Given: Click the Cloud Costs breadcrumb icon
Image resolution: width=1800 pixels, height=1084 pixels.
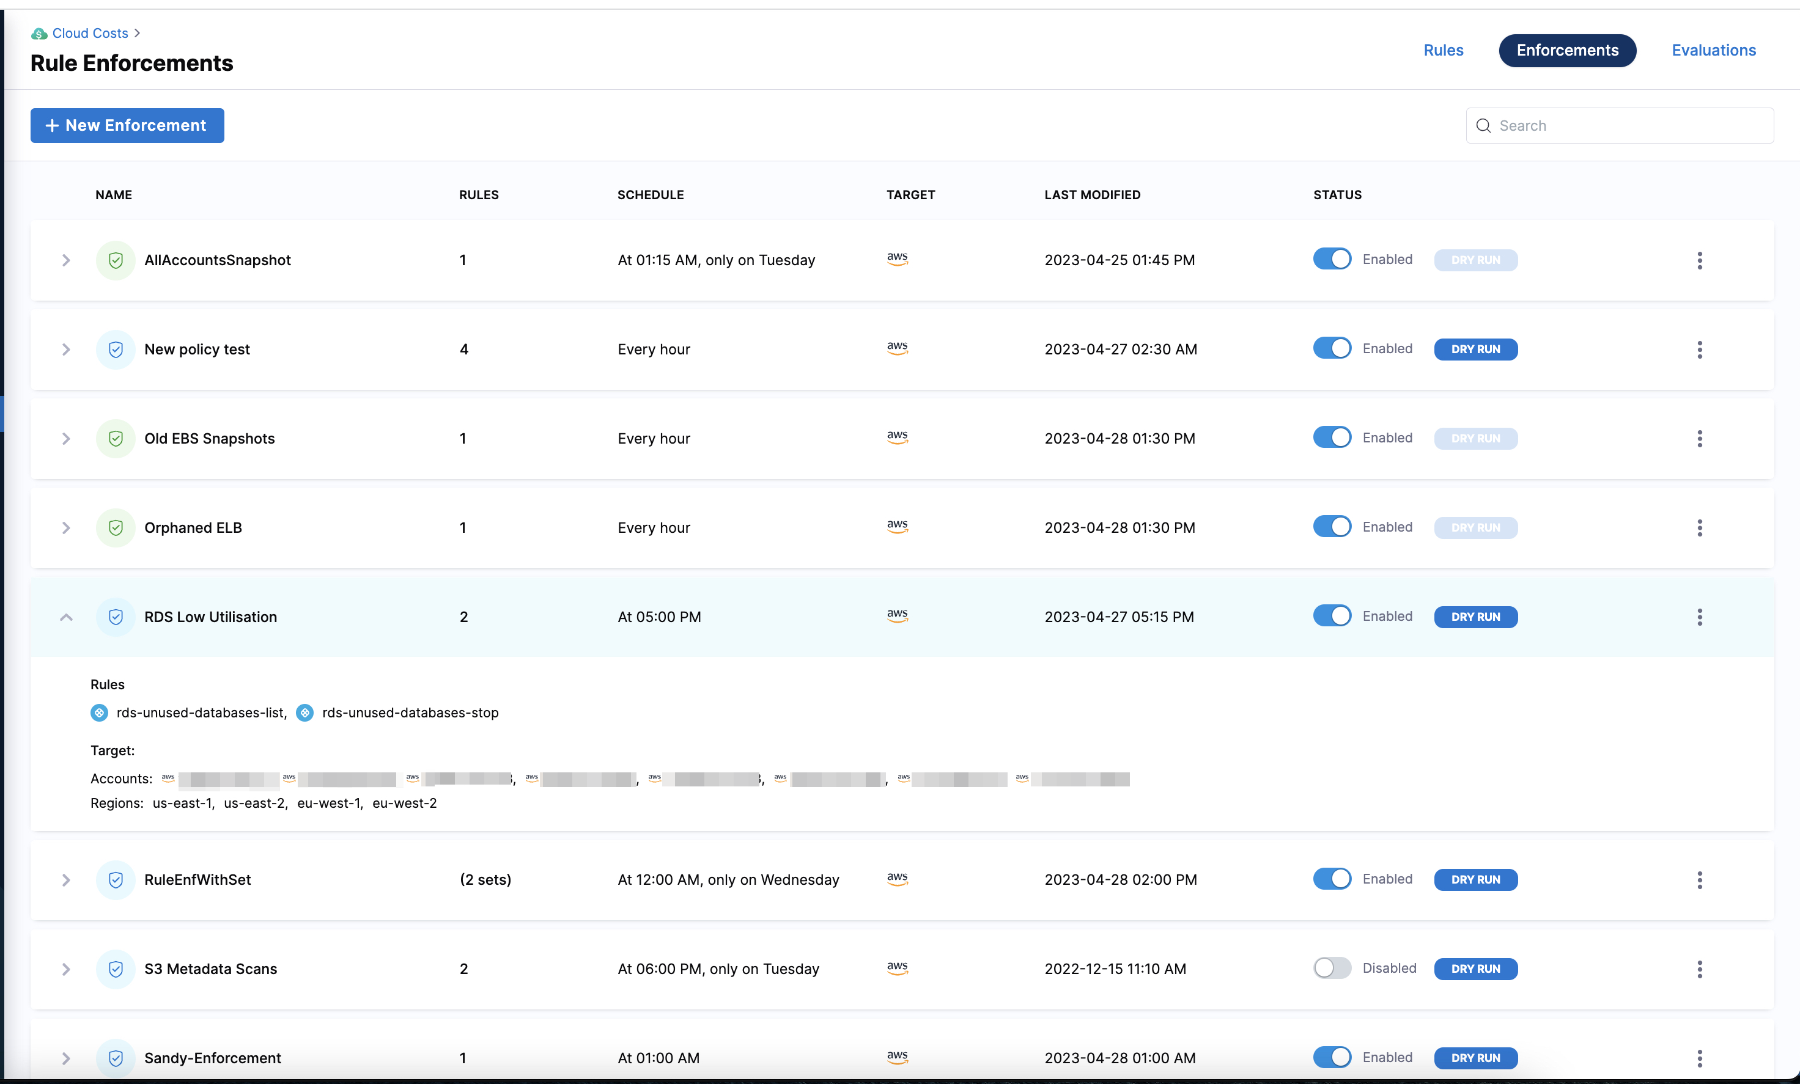Looking at the screenshot, I should pos(39,34).
